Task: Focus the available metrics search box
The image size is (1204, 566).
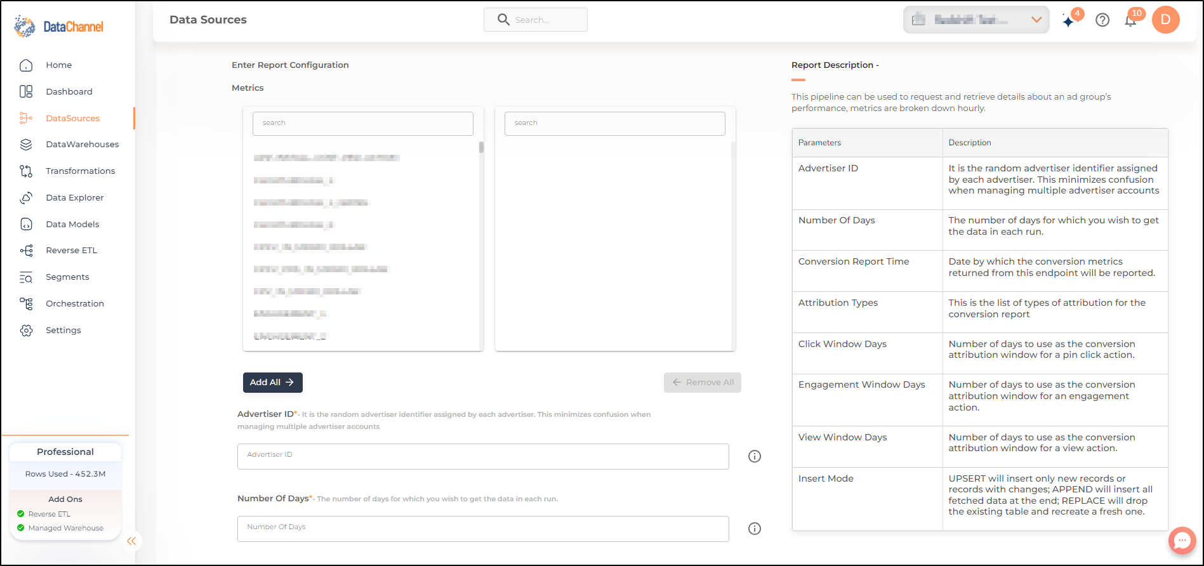Action: [x=363, y=123]
